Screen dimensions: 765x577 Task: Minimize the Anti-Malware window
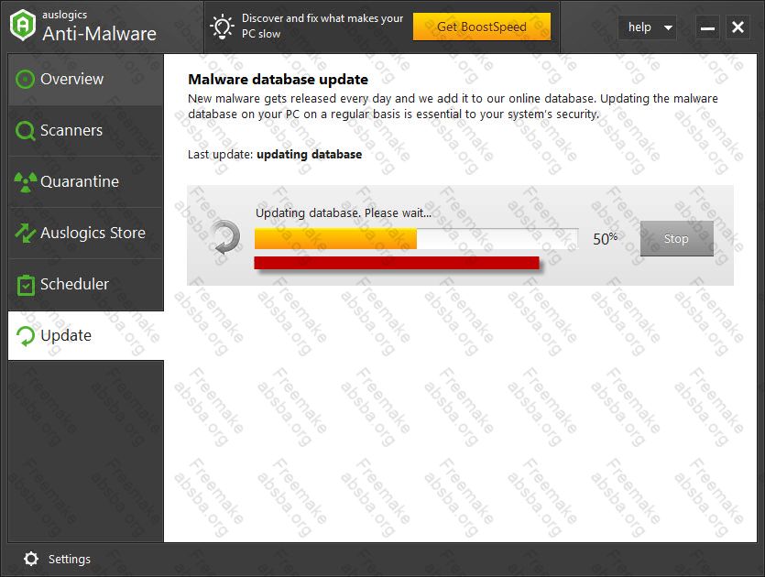coord(707,27)
